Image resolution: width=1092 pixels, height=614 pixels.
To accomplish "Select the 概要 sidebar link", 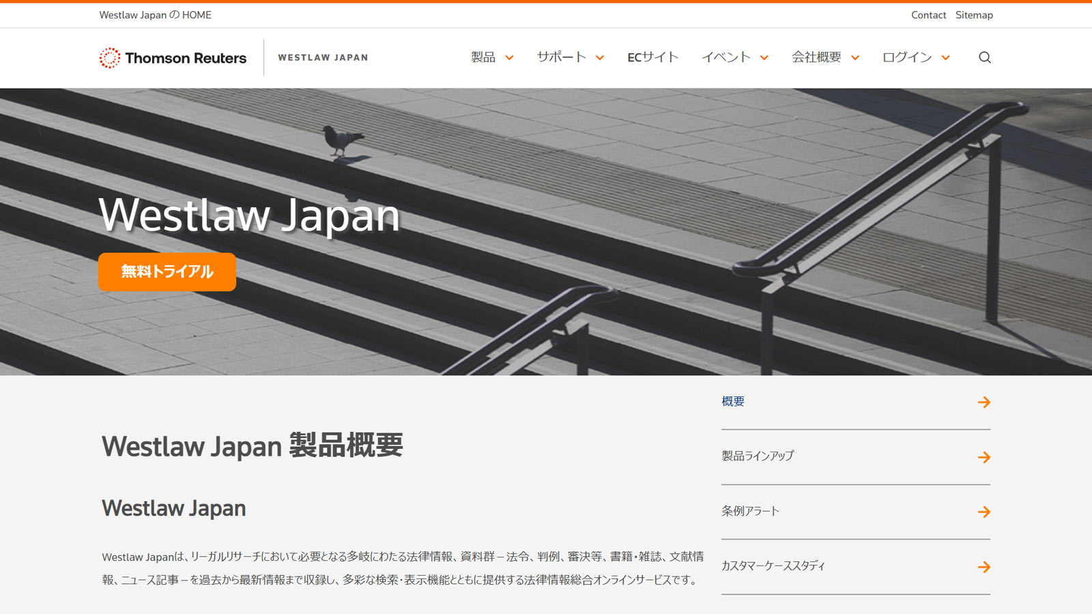I will (x=733, y=402).
